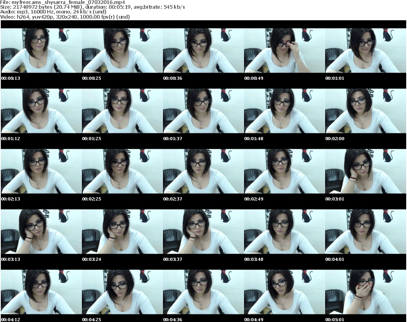Click the 00:01:01 timestamp label
This screenshot has width=407, height=322.
click(335, 78)
